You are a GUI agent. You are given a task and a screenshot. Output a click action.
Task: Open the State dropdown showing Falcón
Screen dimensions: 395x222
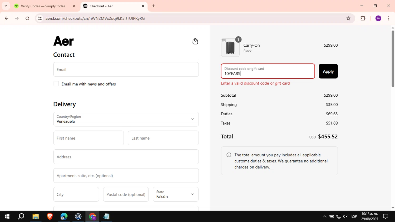coord(176,194)
